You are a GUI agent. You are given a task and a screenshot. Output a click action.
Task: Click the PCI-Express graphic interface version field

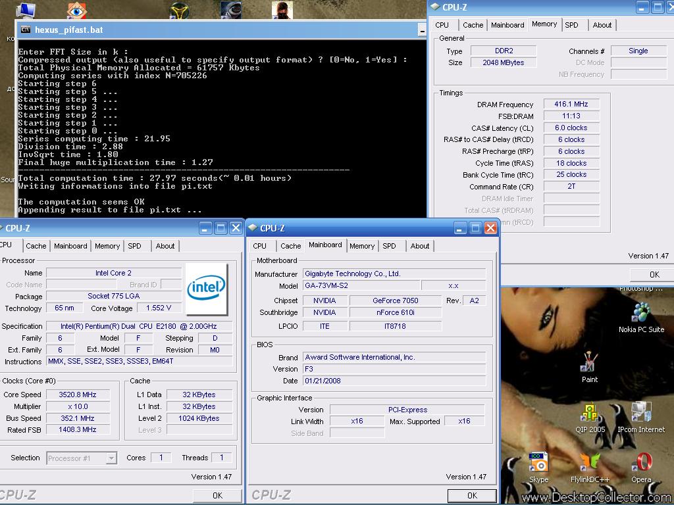coord(407,410)
